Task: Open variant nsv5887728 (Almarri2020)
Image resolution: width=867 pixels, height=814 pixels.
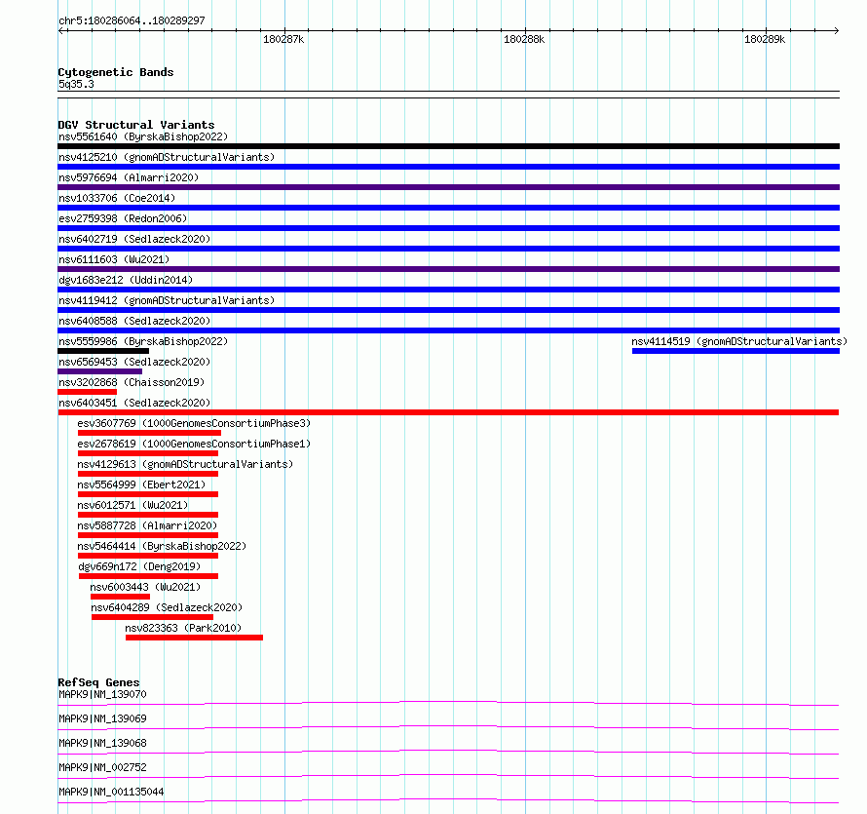Action: click(x=147, y=525)
